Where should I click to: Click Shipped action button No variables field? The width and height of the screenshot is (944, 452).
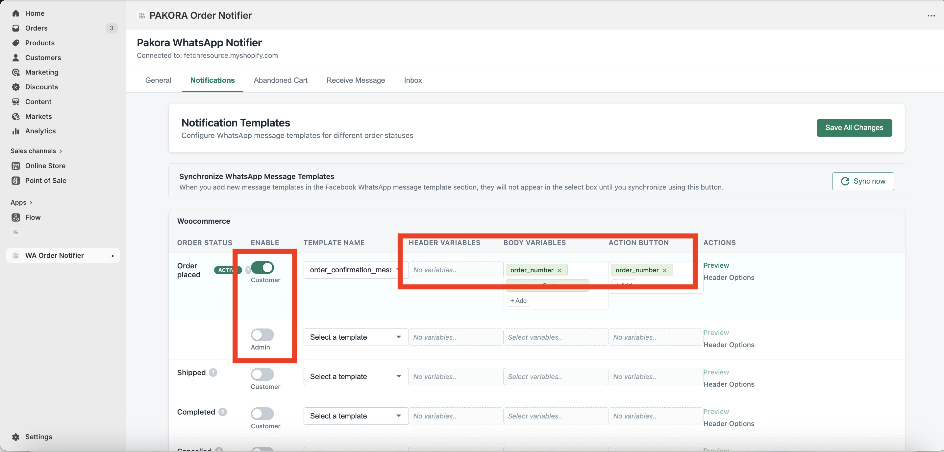click(656, 376)
